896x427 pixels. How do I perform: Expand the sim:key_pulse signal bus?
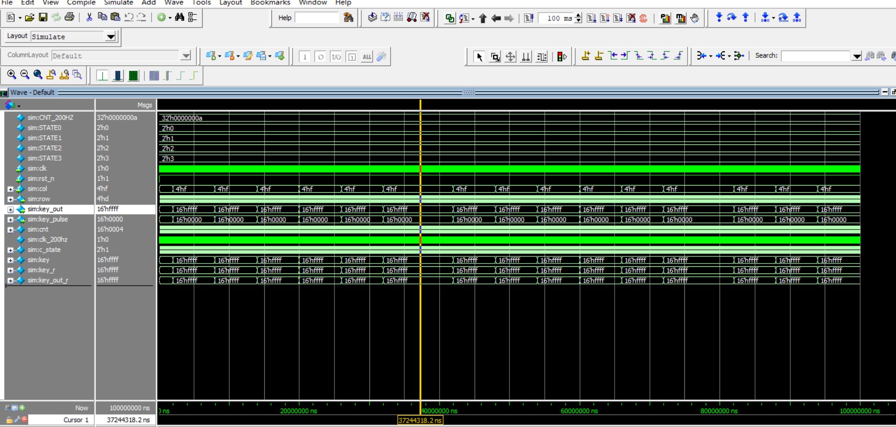click(11, 219)
